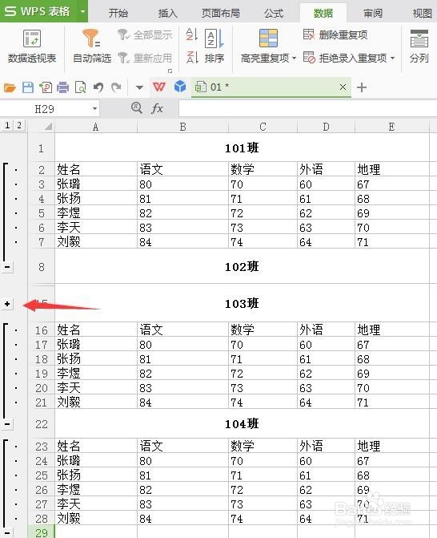Screen dimensions: 437x538
Task: Print with the printer icon
Action: (62, 87)
